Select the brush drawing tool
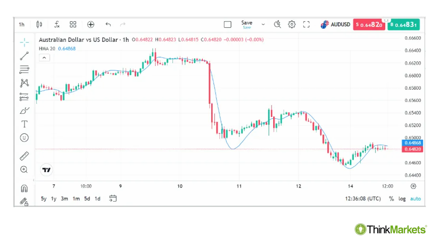The height and width of the screenshot is (251, 439). coord(24,110)
